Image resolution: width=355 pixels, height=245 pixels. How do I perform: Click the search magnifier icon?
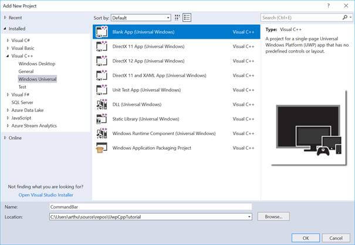(x=345, y=18)
